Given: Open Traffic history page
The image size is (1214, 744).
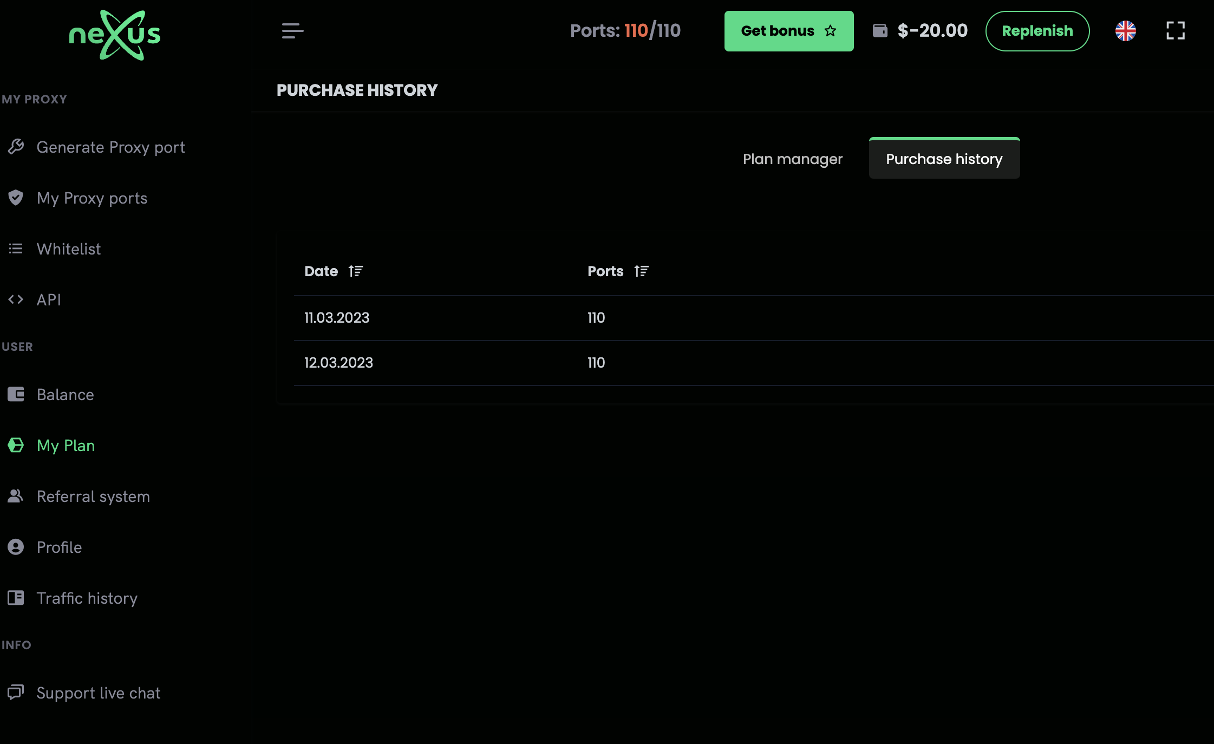Looking at the screenshot, I should point(87,598).
